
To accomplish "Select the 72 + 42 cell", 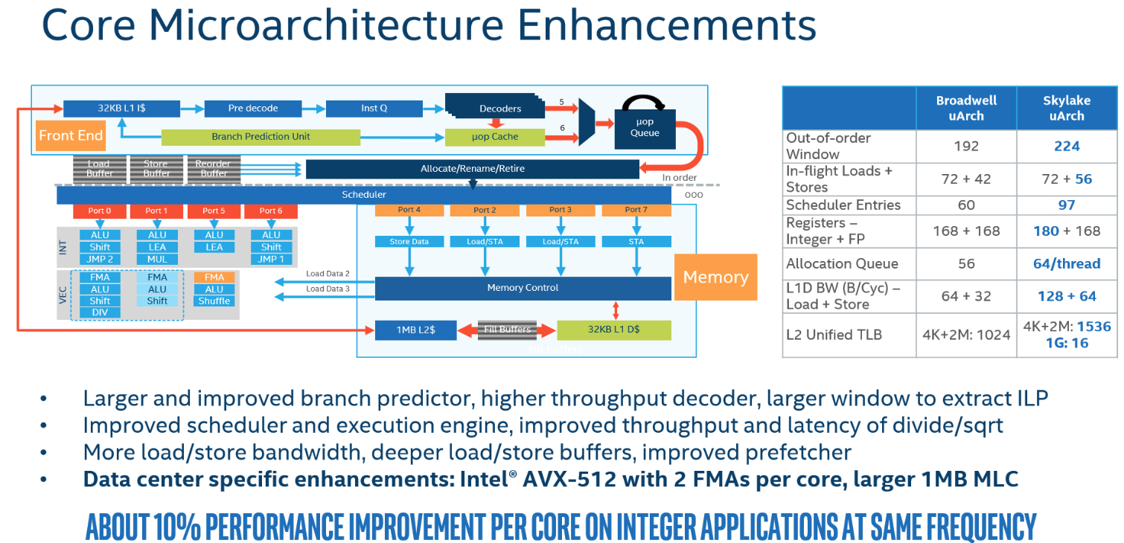I will tap(966, 179).
